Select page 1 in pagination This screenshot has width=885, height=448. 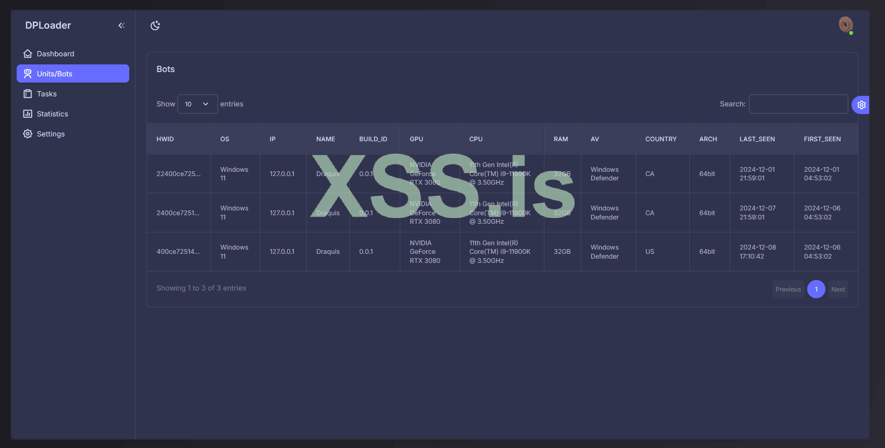816,289
